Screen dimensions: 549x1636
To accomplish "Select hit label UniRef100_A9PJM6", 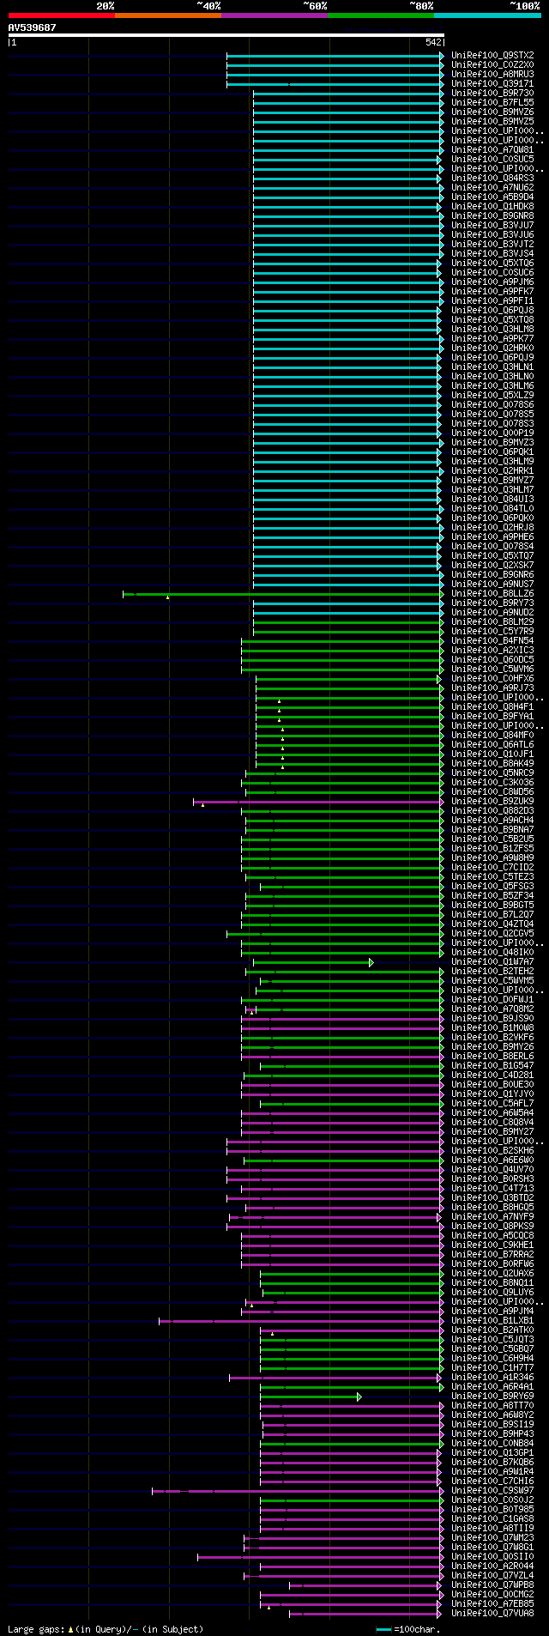I will [x=492, y=282].
